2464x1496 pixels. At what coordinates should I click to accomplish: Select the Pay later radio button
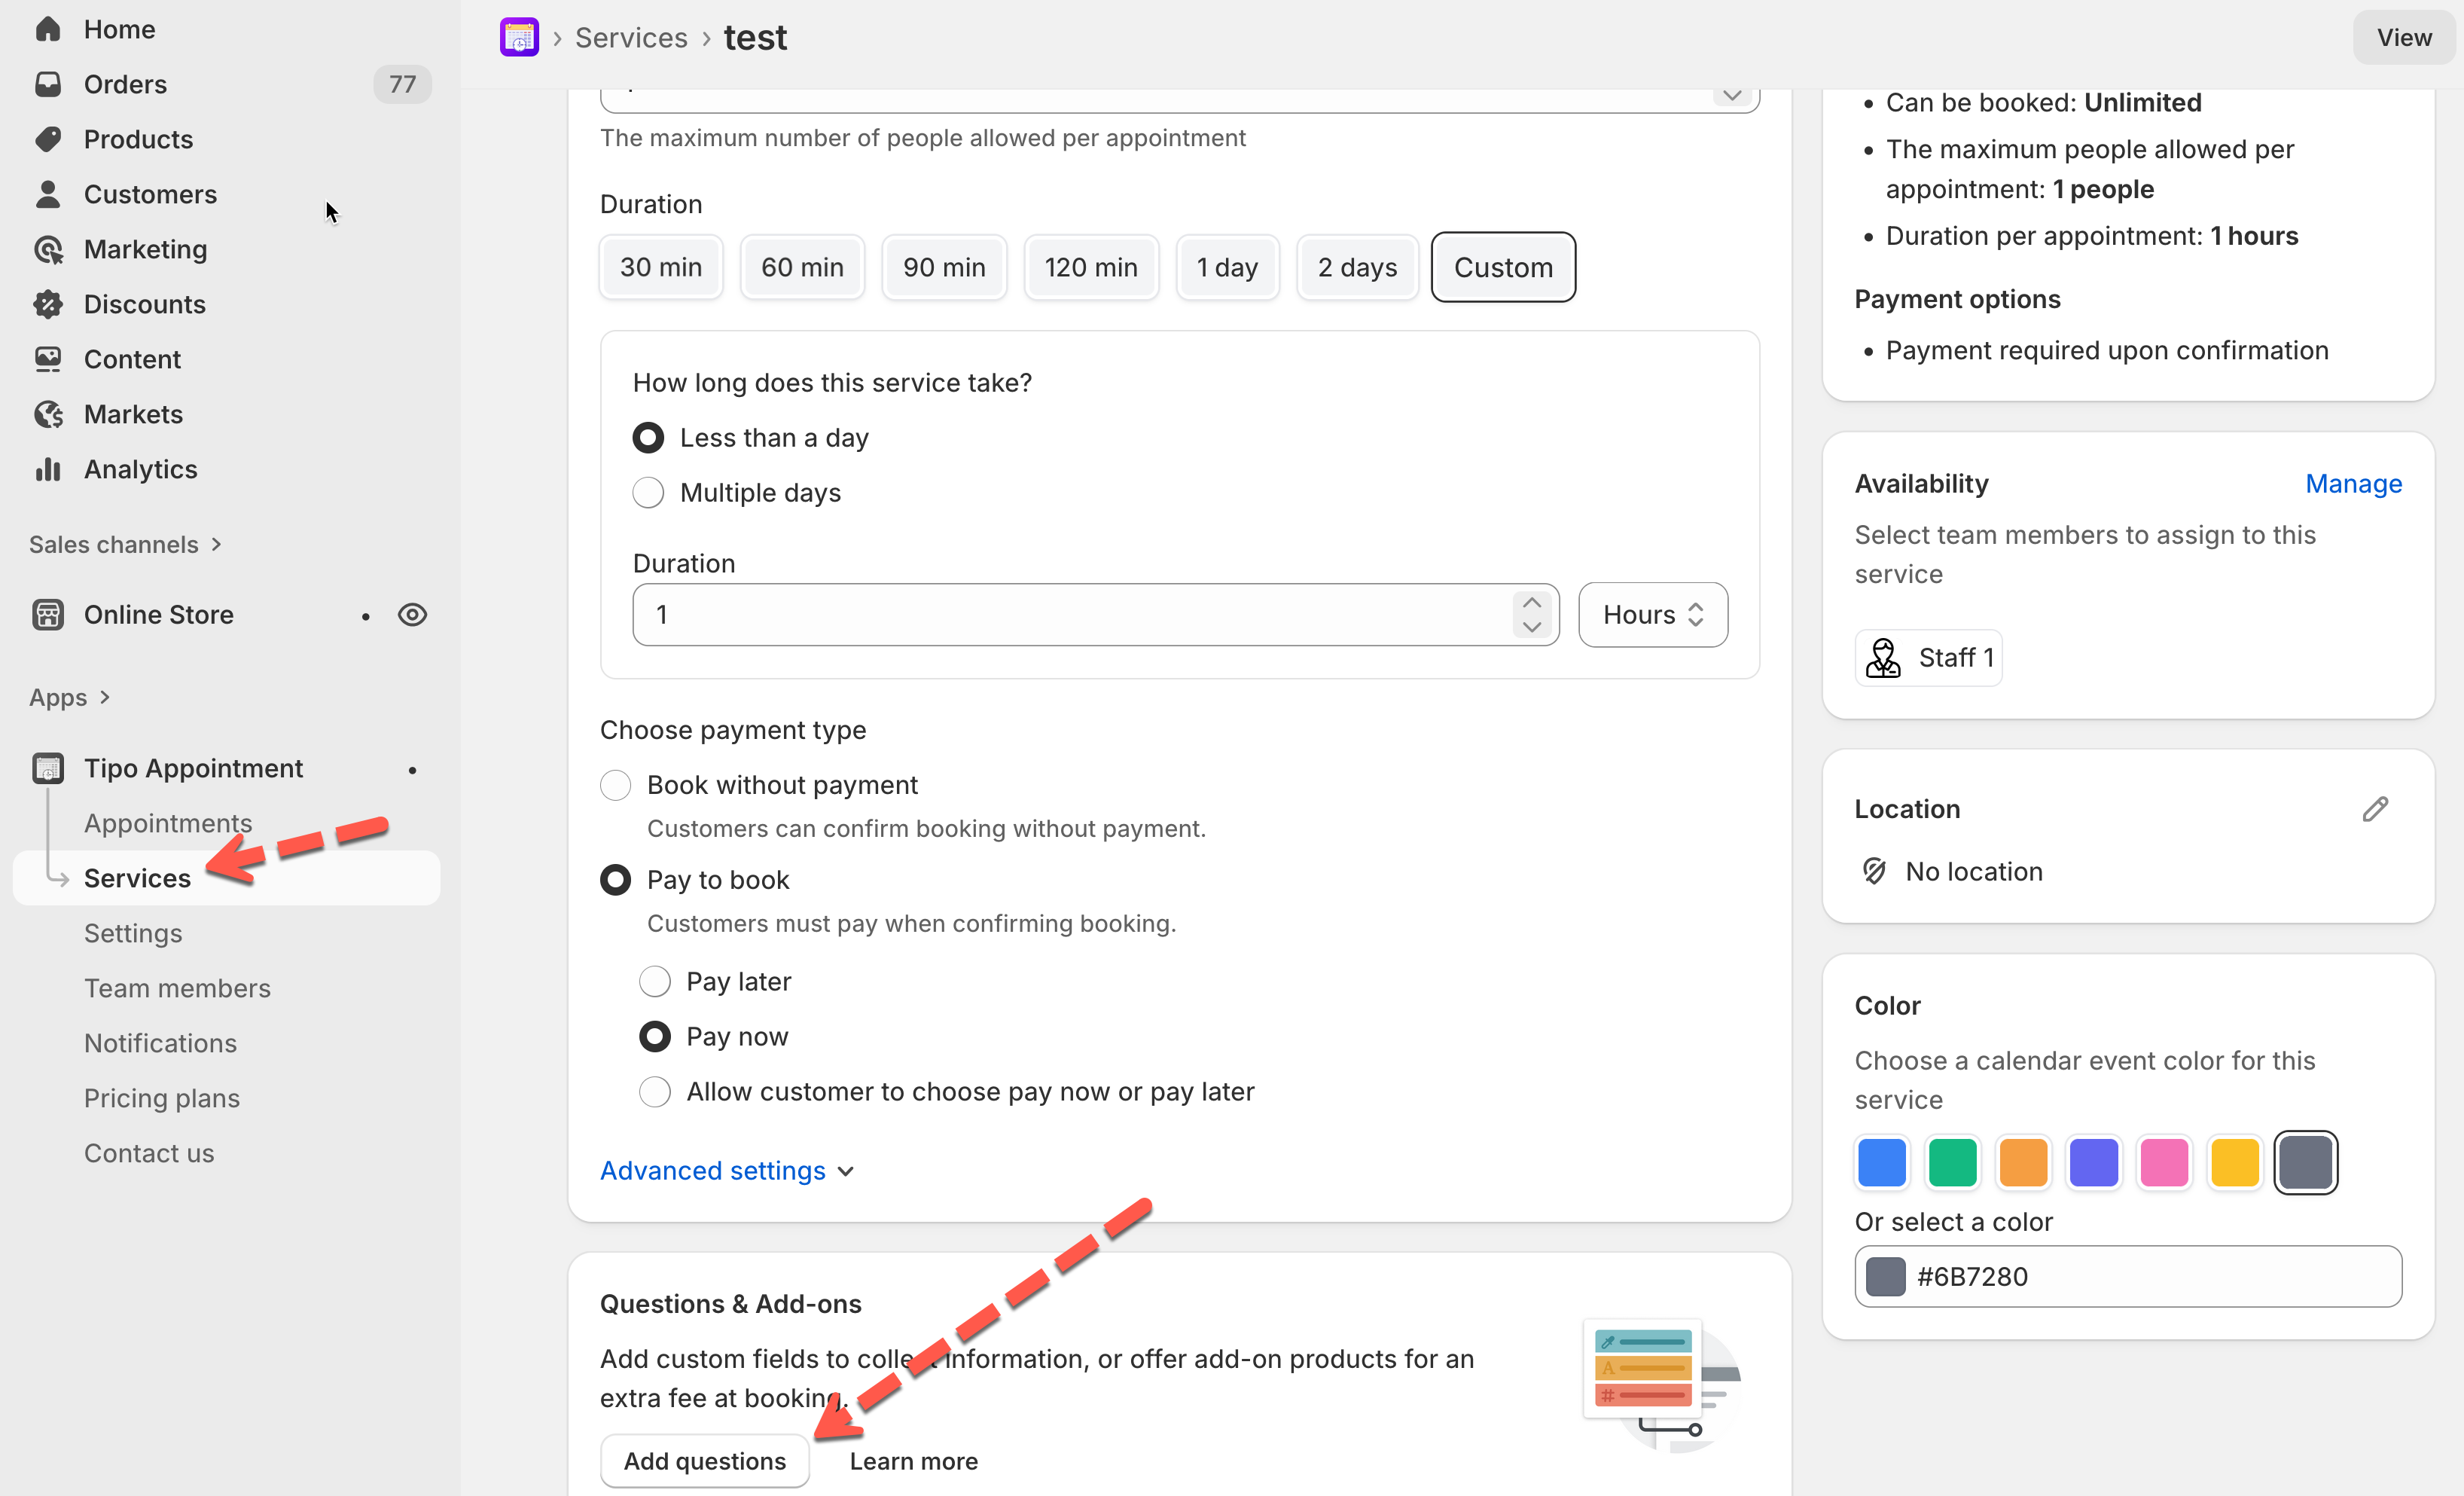point(655,981)
